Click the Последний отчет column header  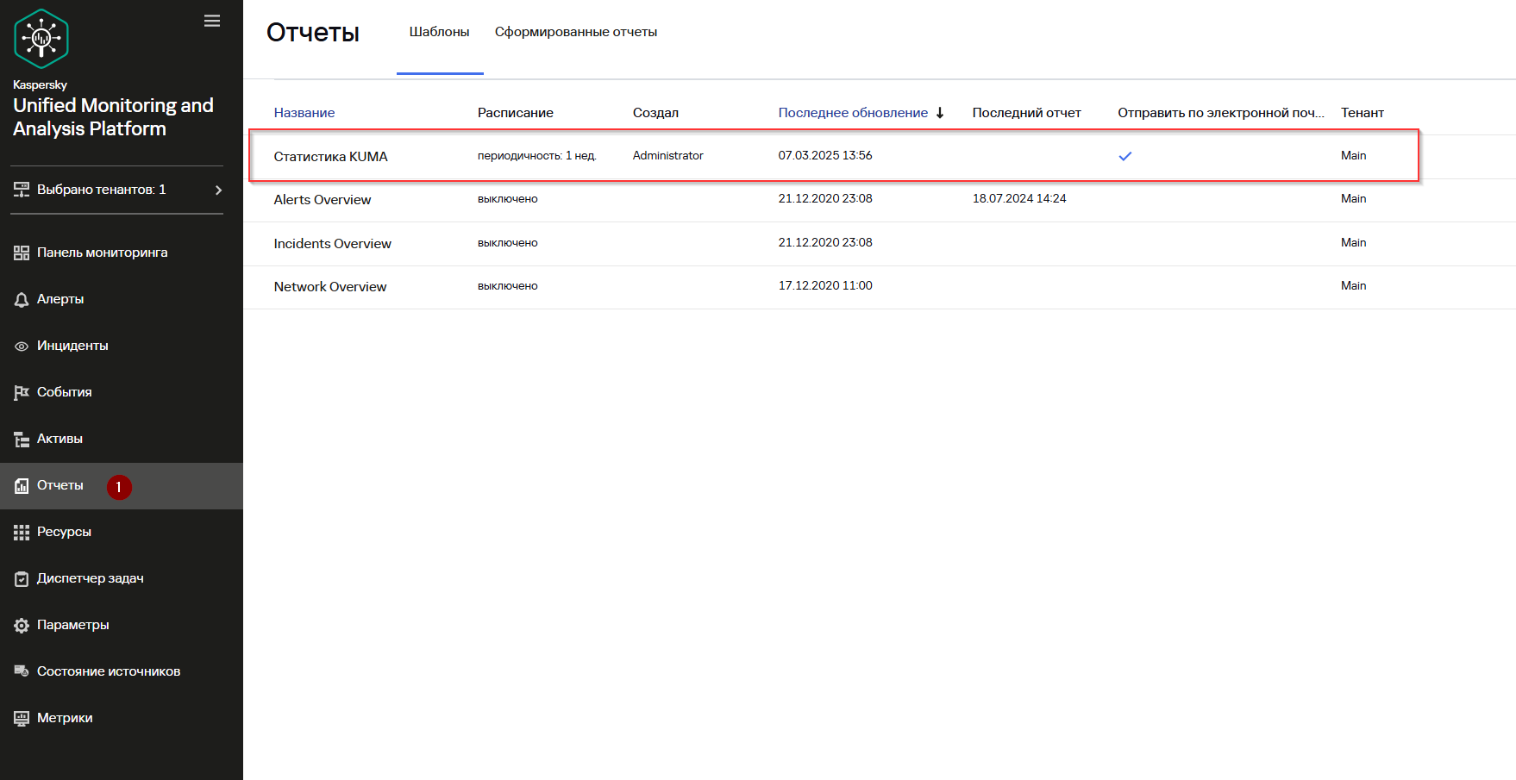tap(1027, 113)
